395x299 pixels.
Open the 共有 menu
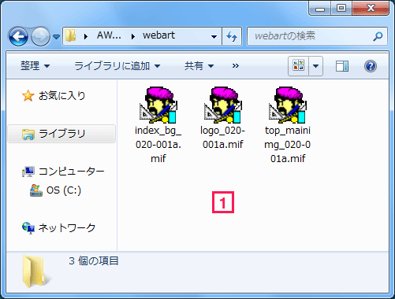(x=199, y=65)
